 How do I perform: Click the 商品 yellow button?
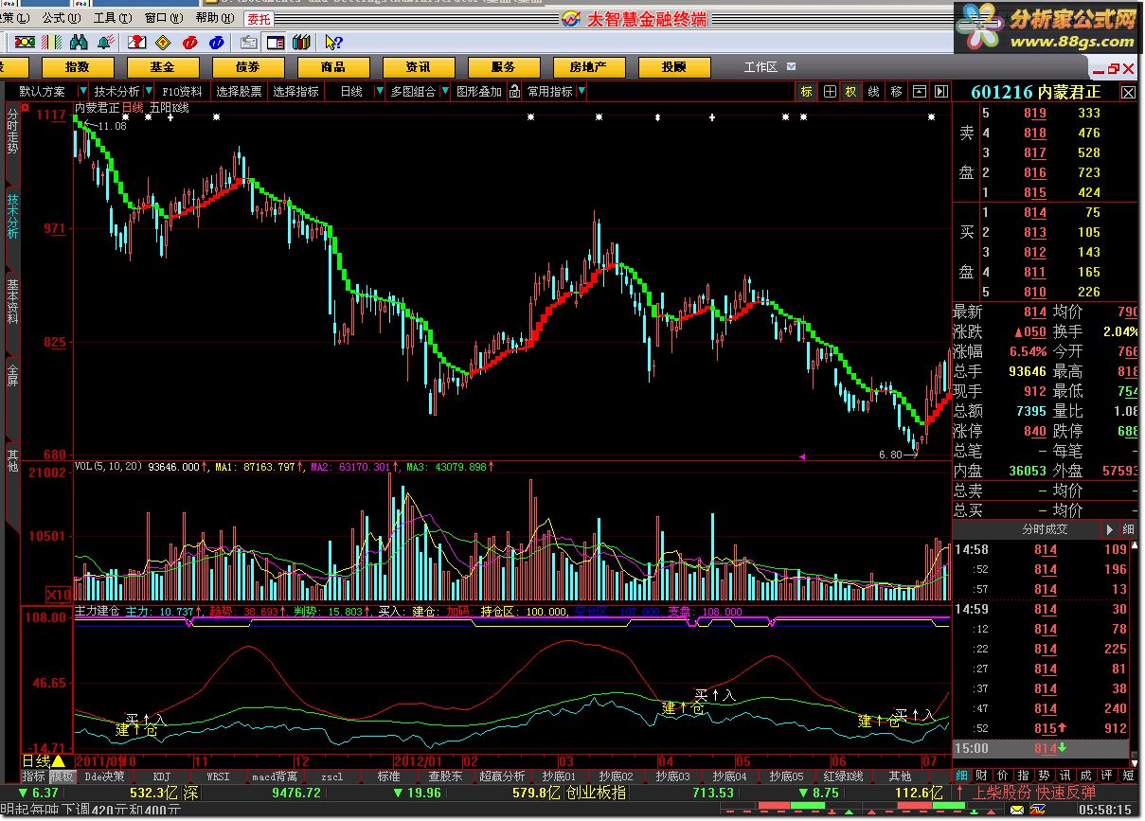coord(333,67)
